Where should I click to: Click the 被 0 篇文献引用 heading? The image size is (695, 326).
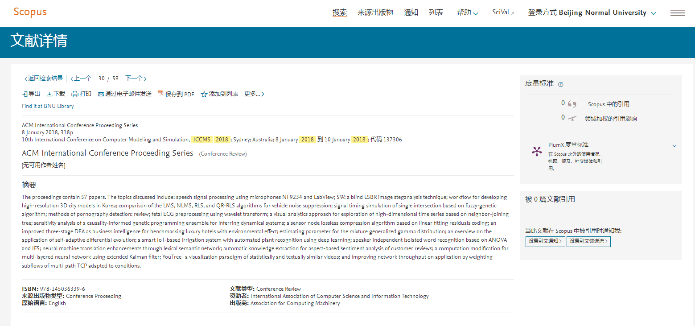click(x=550, y=199)
